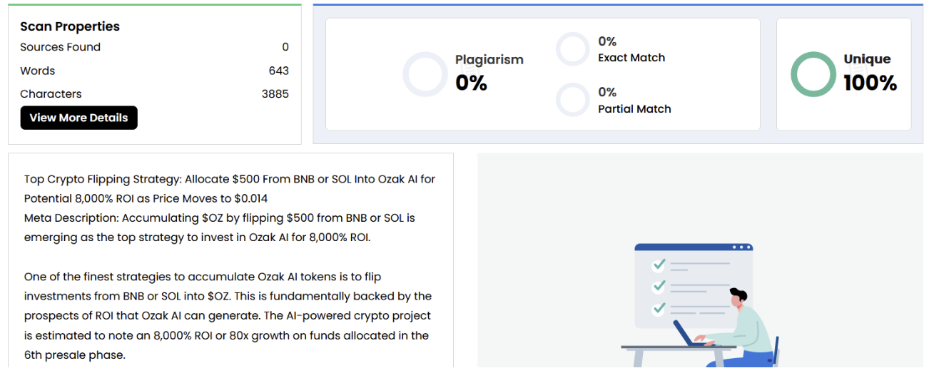Viewport: 929px width, 378px height.
Task: Click the middle checkmark in the illustration
Action: pos(659,287)
